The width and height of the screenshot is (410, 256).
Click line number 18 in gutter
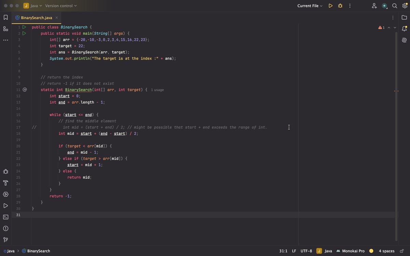click(x=18, y=133)
